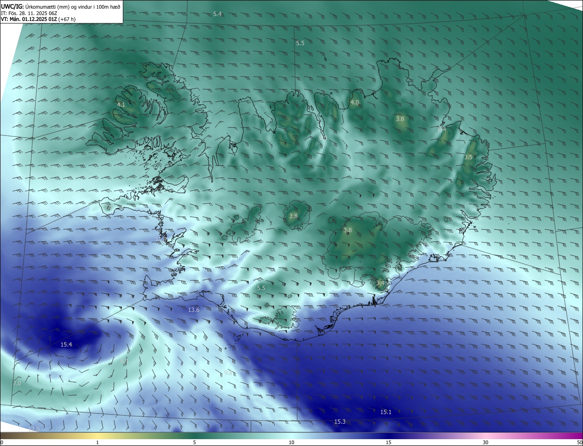583x446 pixels.
Task: Select the colorbar tick label '50'
Action: (x=579, y=442)
